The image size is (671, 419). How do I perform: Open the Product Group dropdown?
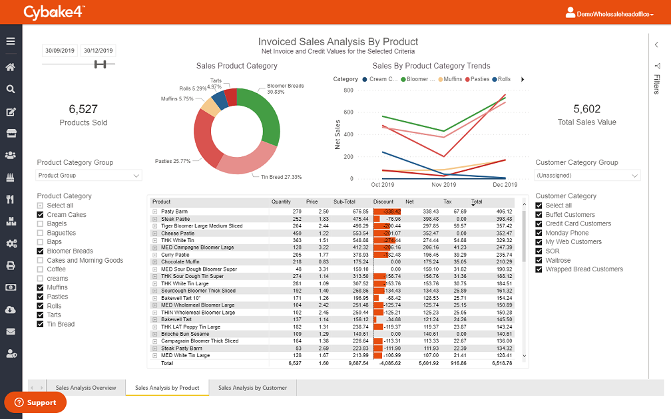pos(89,175)
